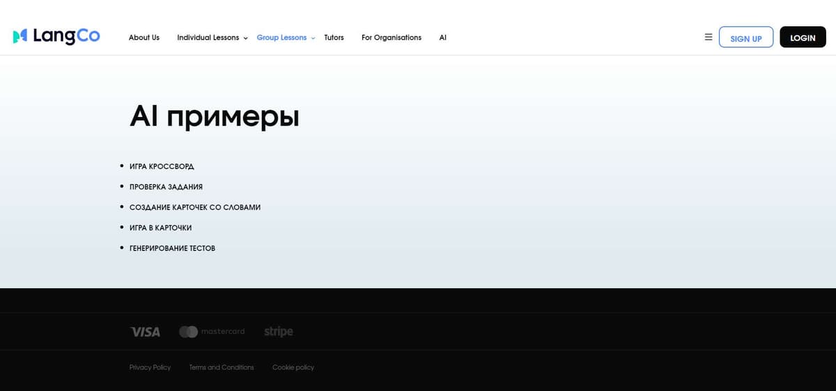The image size is (836, 391).
Task: Click the LangCo logo
Action: 56,36
